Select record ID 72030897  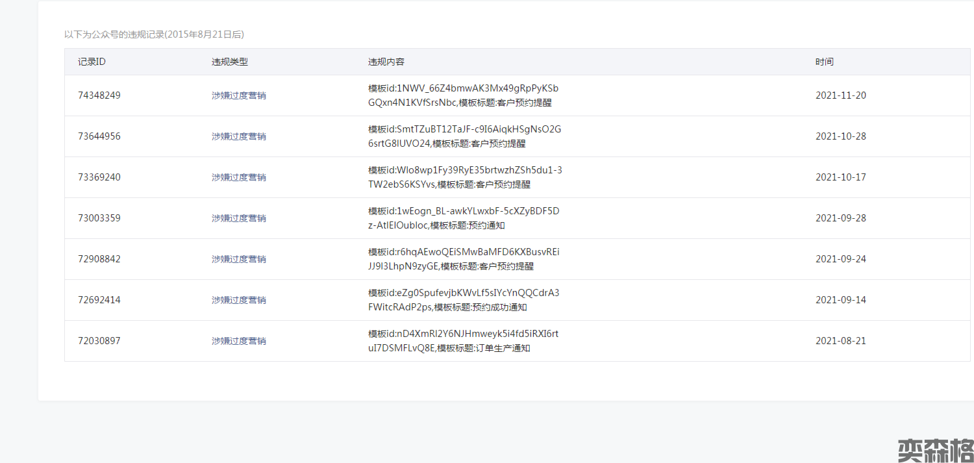[x=99, y=341]
